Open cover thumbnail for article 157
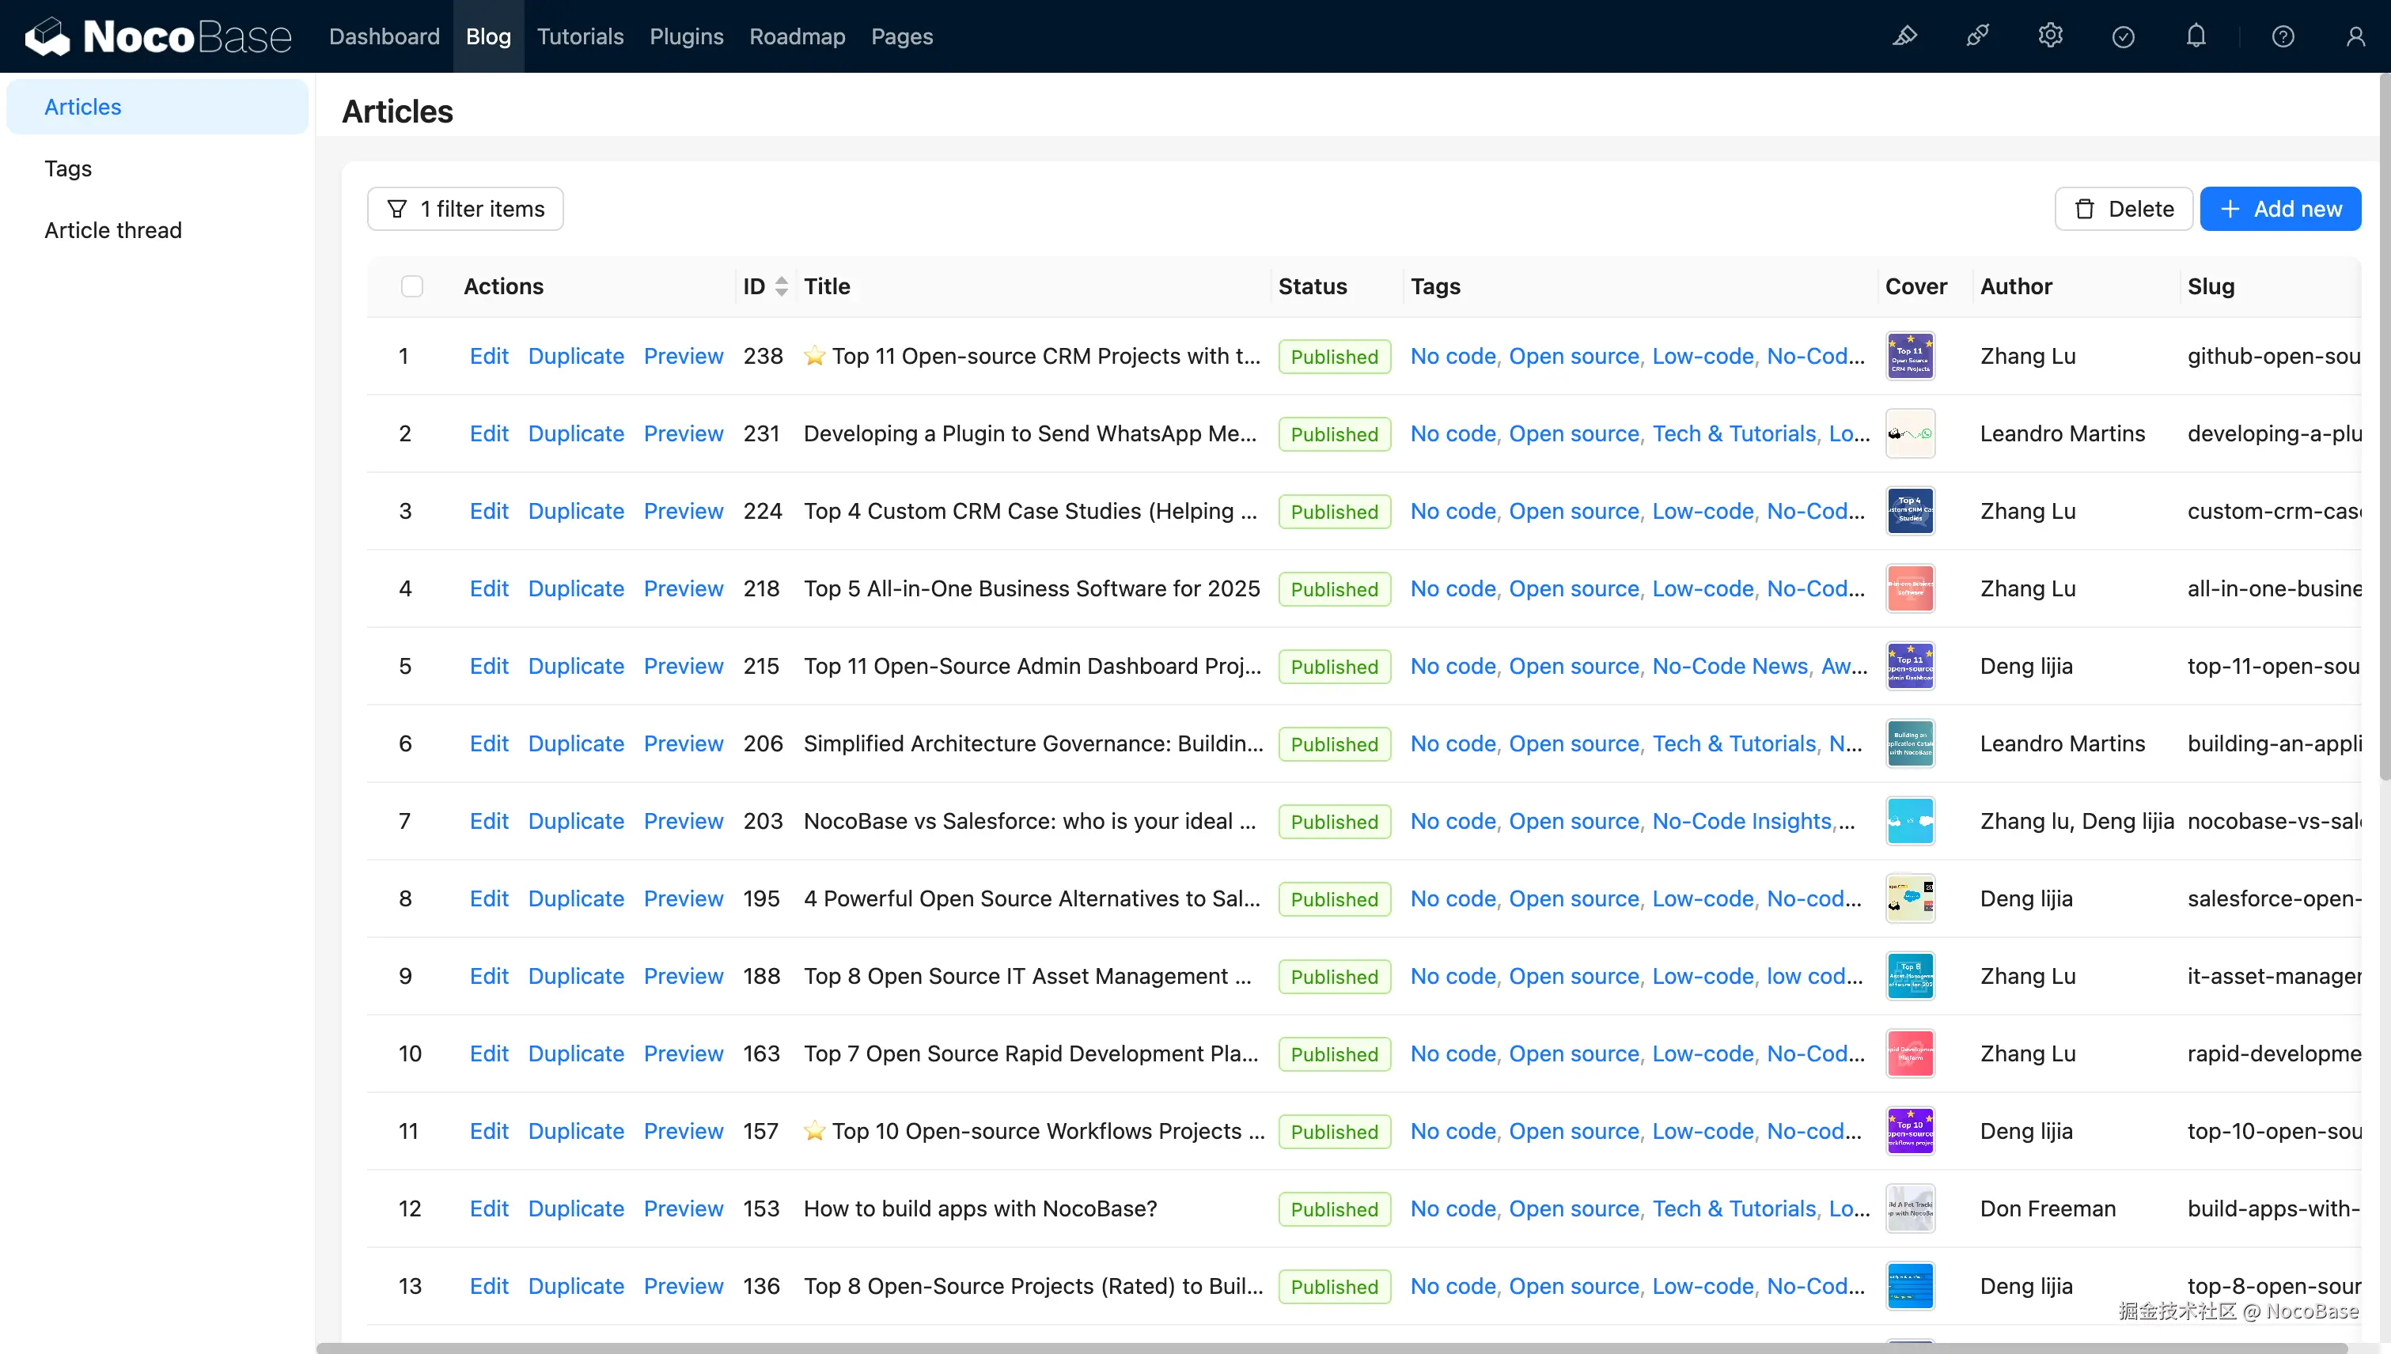This screenshot has width=2391, height=1354. 1910,1131
